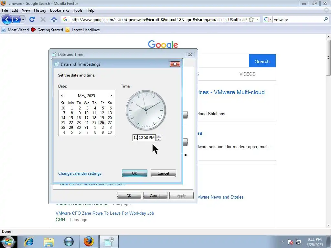This screenshot has width=331, height=248.
Task: Click OK in Date and Time window
Action: point(129,195)
